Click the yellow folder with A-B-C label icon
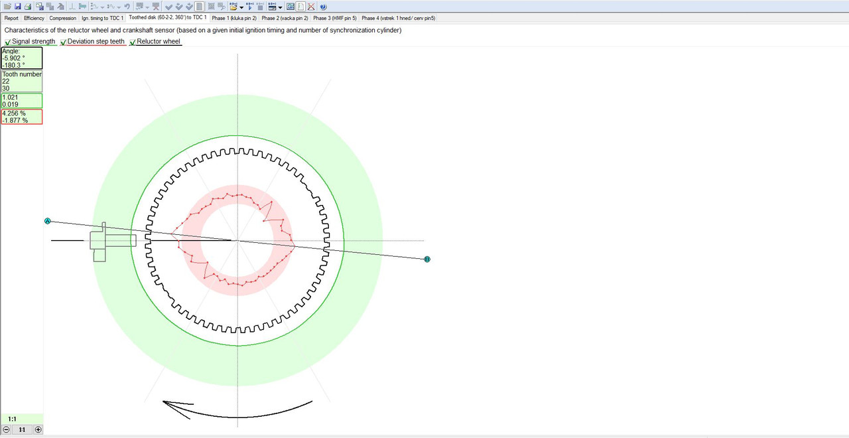The height and width of the screenshot is (438, 849). point(233,6)
